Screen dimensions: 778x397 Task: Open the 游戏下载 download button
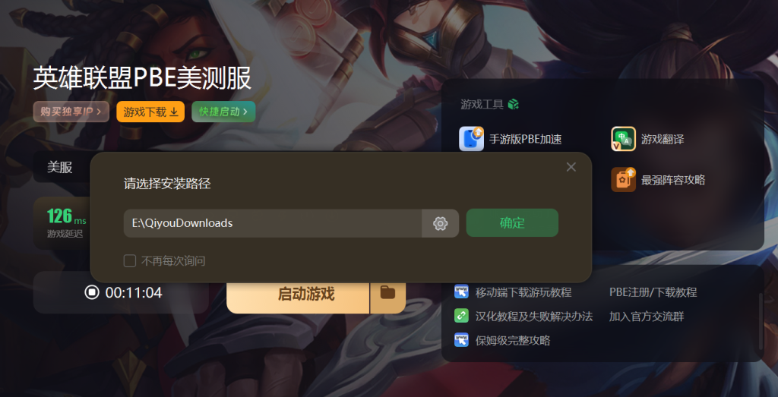[150, 112]
